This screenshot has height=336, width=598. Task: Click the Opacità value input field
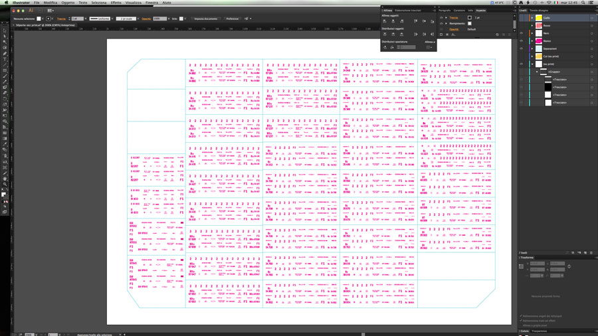click(159, 19)
